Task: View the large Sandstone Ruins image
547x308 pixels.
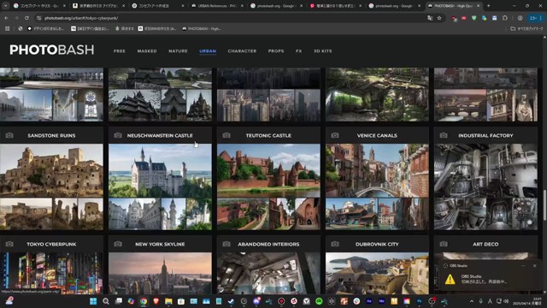Action: point(51,170)
